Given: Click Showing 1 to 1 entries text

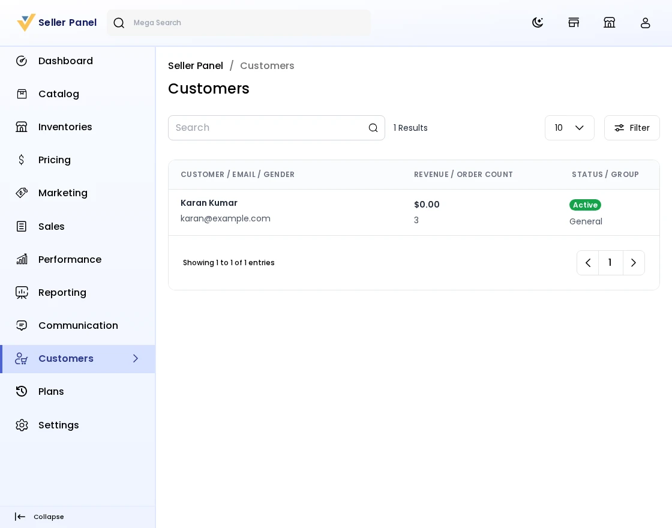Looking at the screenshot, I should 229,263.
